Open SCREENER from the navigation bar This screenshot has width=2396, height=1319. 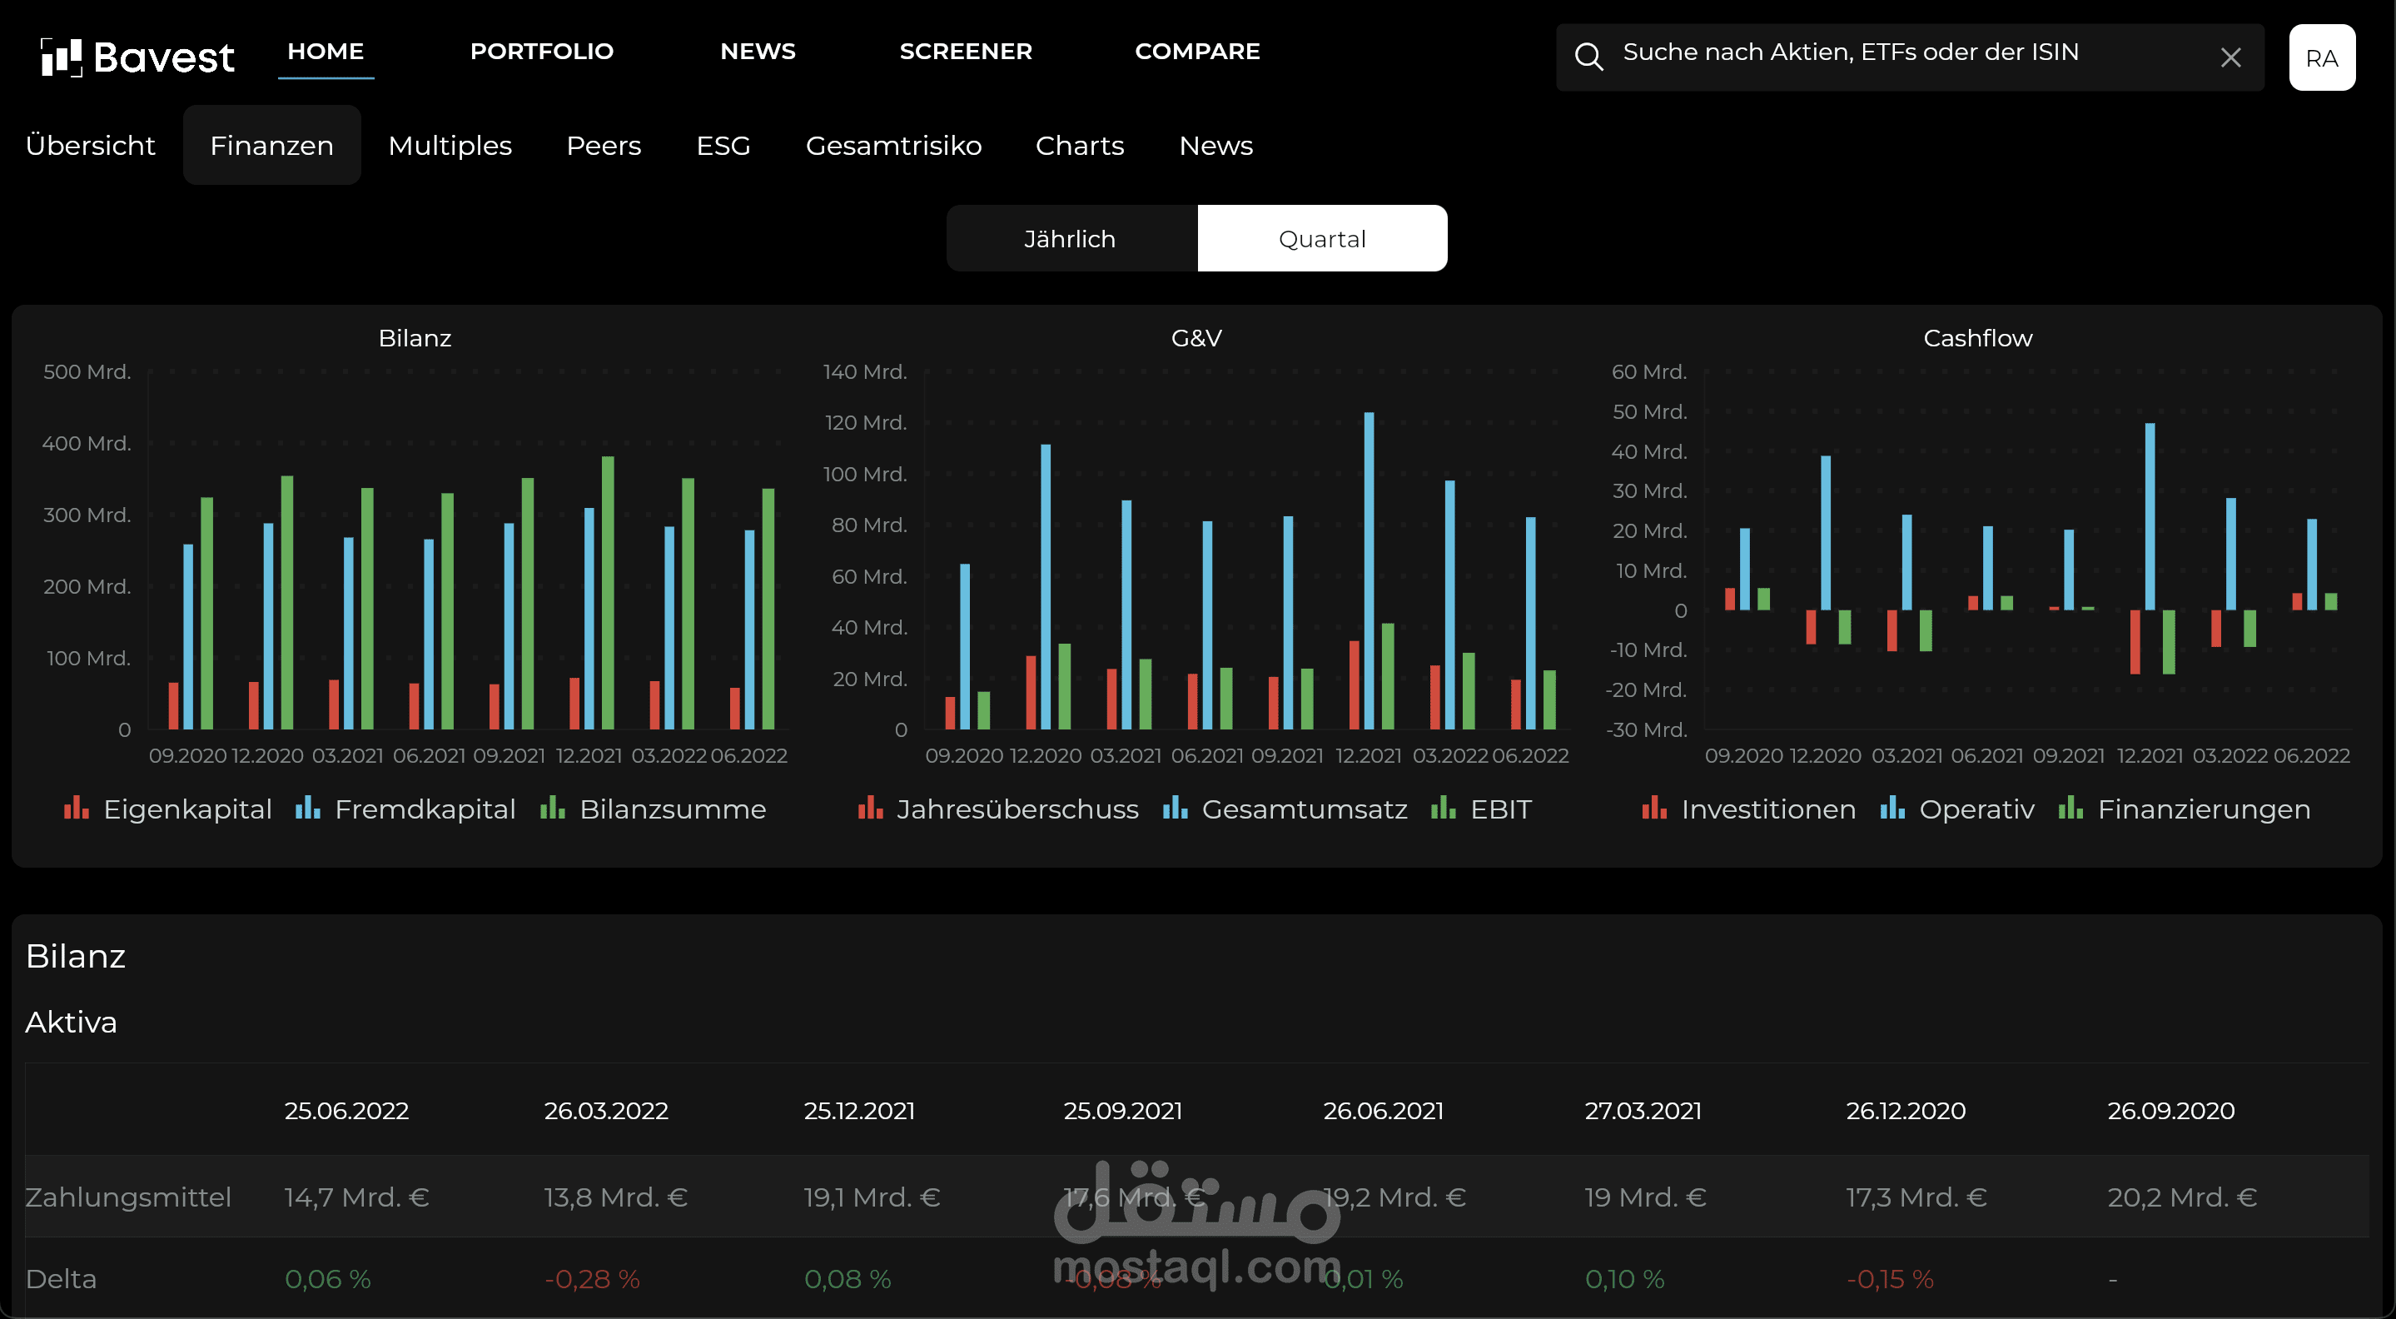coord(966,51)
